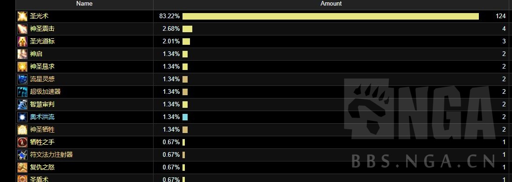Click the 圣光术 83.22% yellow bar
The width and height of the screenshot is (512, 182).
[x=330, y=16]
